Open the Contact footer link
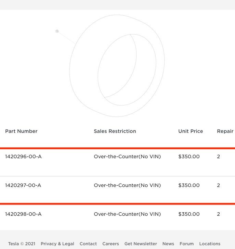 tap(88, 244)
